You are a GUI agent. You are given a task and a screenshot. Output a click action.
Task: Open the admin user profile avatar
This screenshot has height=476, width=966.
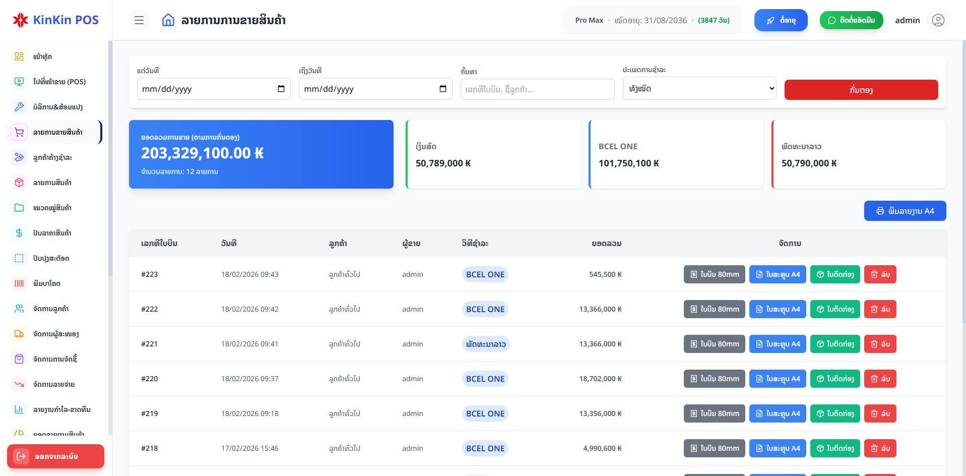(938, 20)
